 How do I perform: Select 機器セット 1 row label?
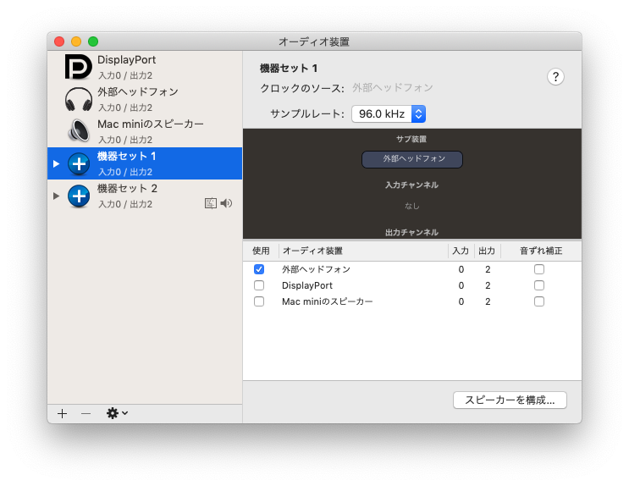(x=126, y=156)
